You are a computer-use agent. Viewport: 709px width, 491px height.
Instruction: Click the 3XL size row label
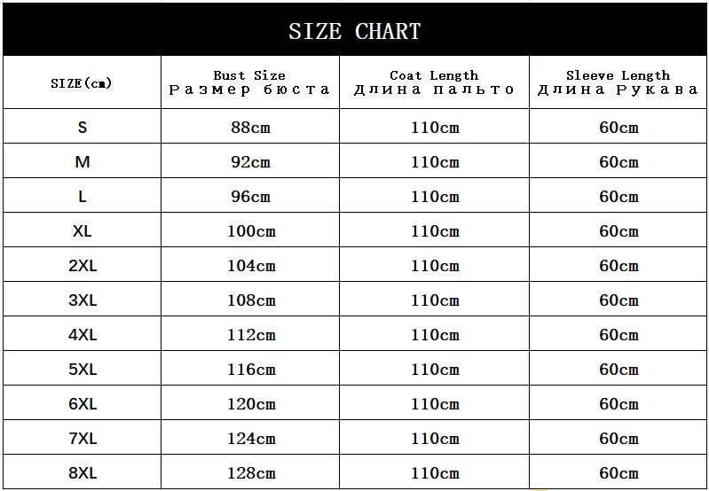82,300
